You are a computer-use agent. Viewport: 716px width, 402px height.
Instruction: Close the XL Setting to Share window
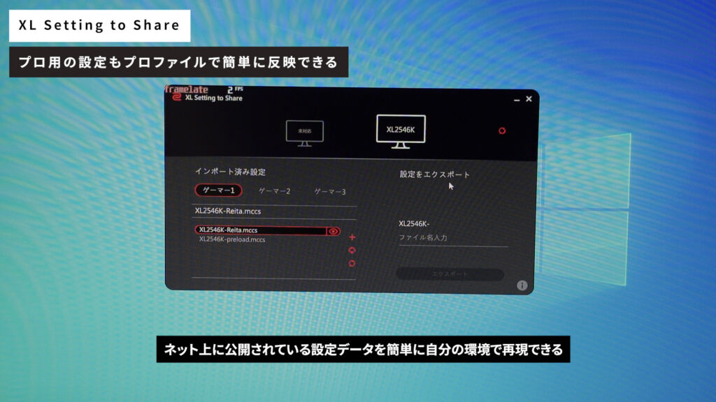pos(529,99)
